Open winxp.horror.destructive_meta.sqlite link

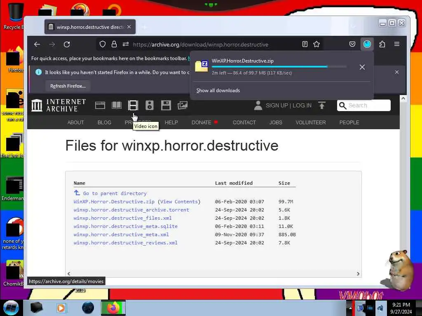click(125, 226)
